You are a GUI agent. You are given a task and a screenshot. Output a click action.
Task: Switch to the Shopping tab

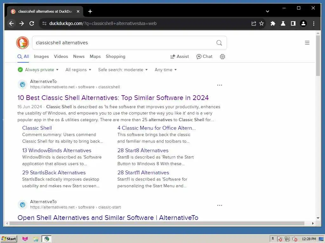coord(116,57)
